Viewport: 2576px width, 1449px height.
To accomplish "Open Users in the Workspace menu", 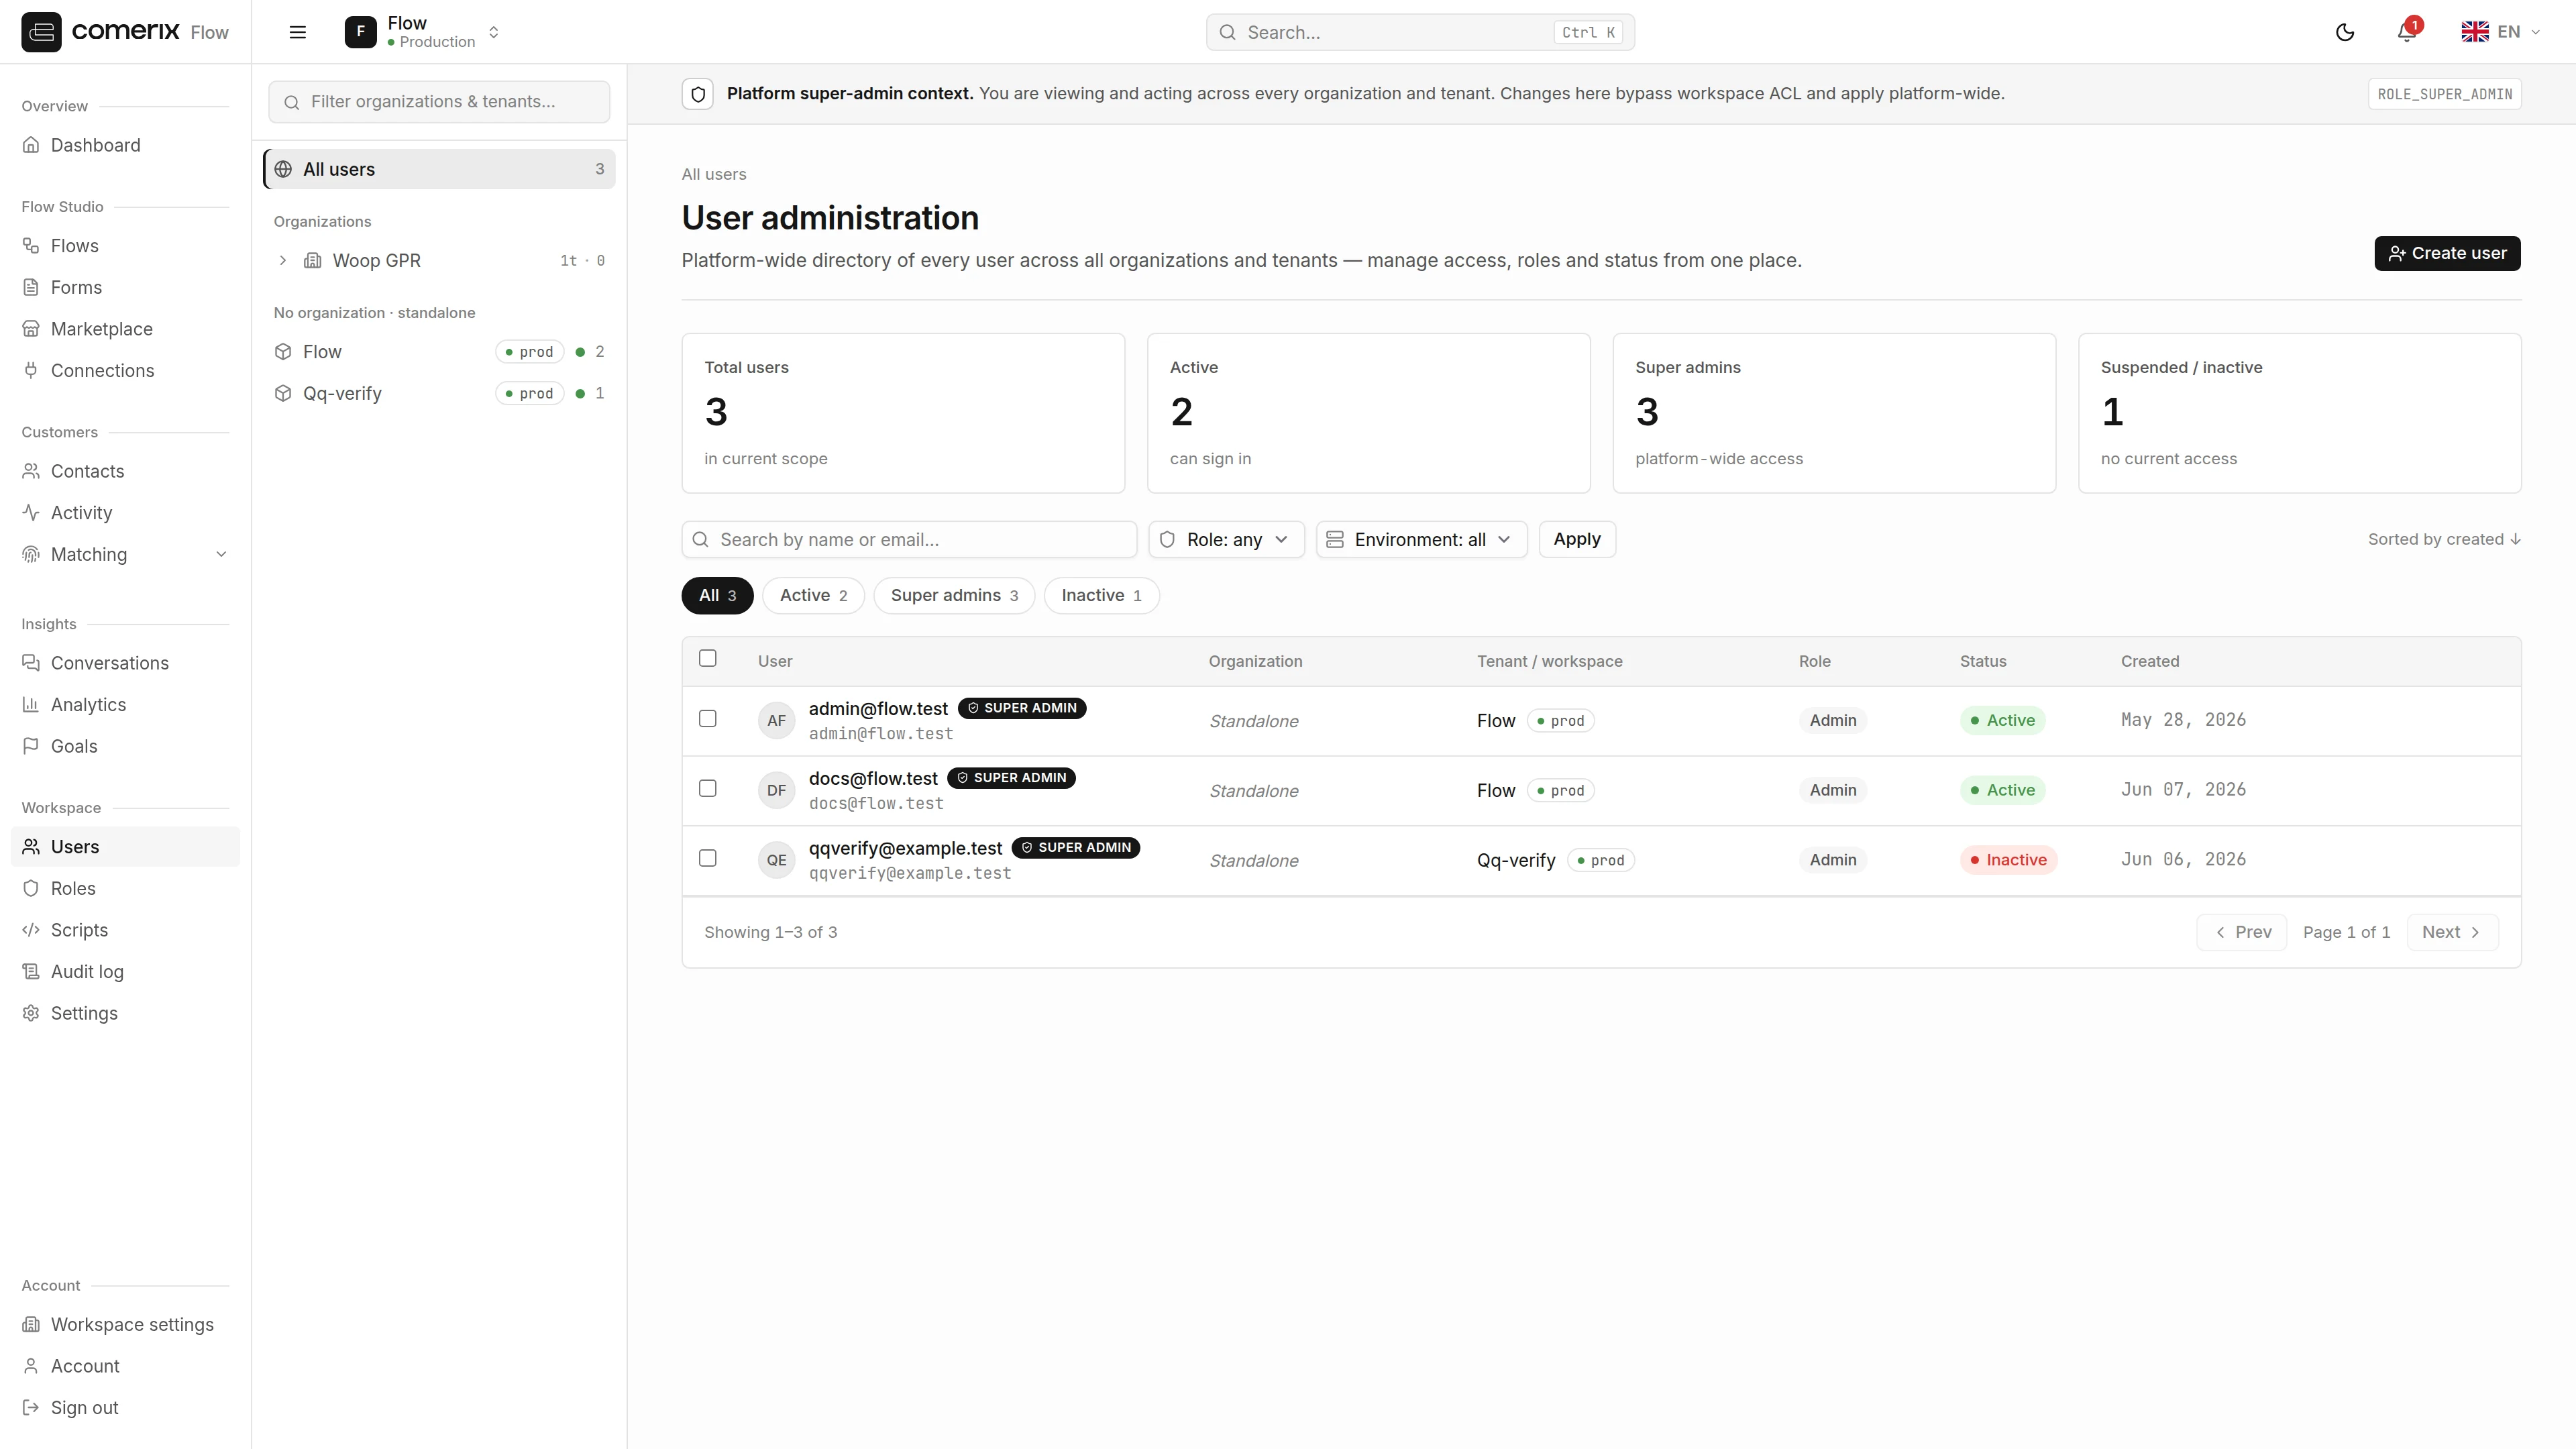I will click(x=125, y=847).
